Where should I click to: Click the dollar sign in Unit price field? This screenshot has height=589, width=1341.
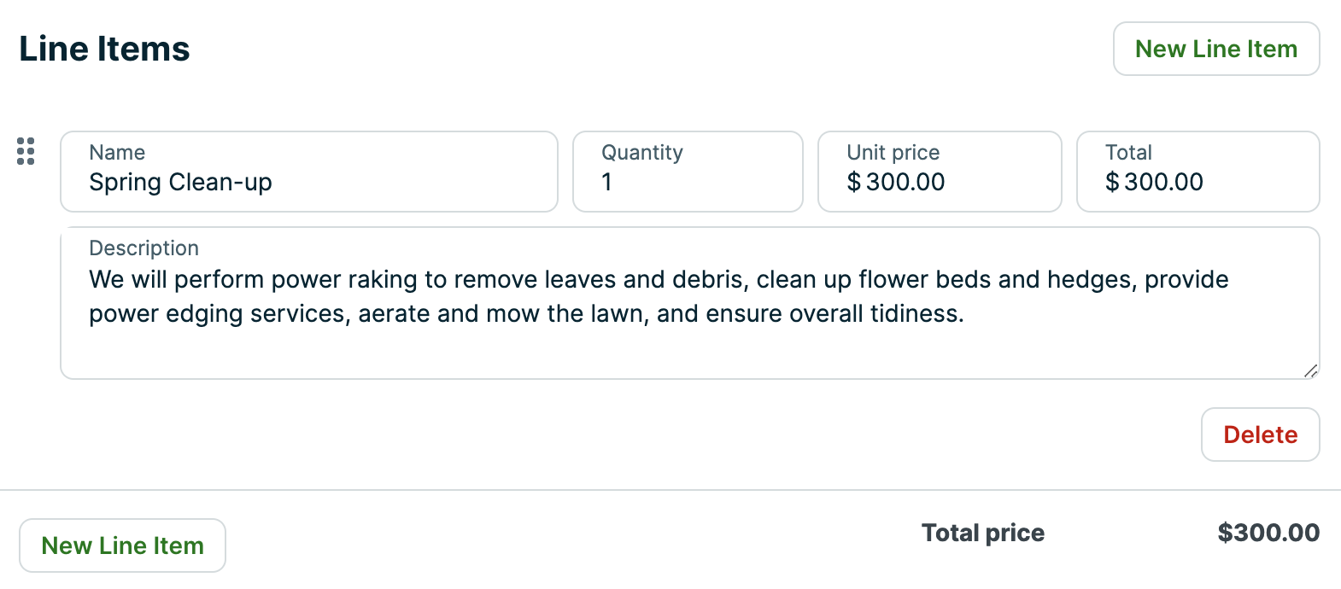(853, 182)
